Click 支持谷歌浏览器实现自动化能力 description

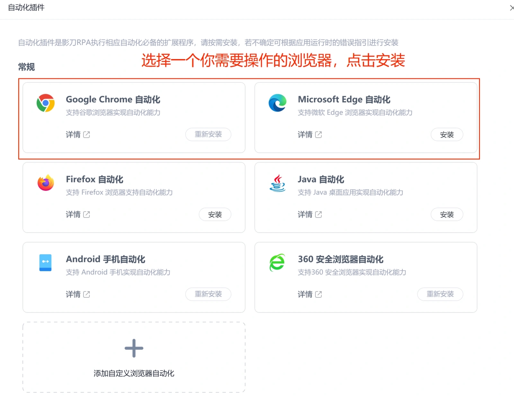[x=113, y=113]
